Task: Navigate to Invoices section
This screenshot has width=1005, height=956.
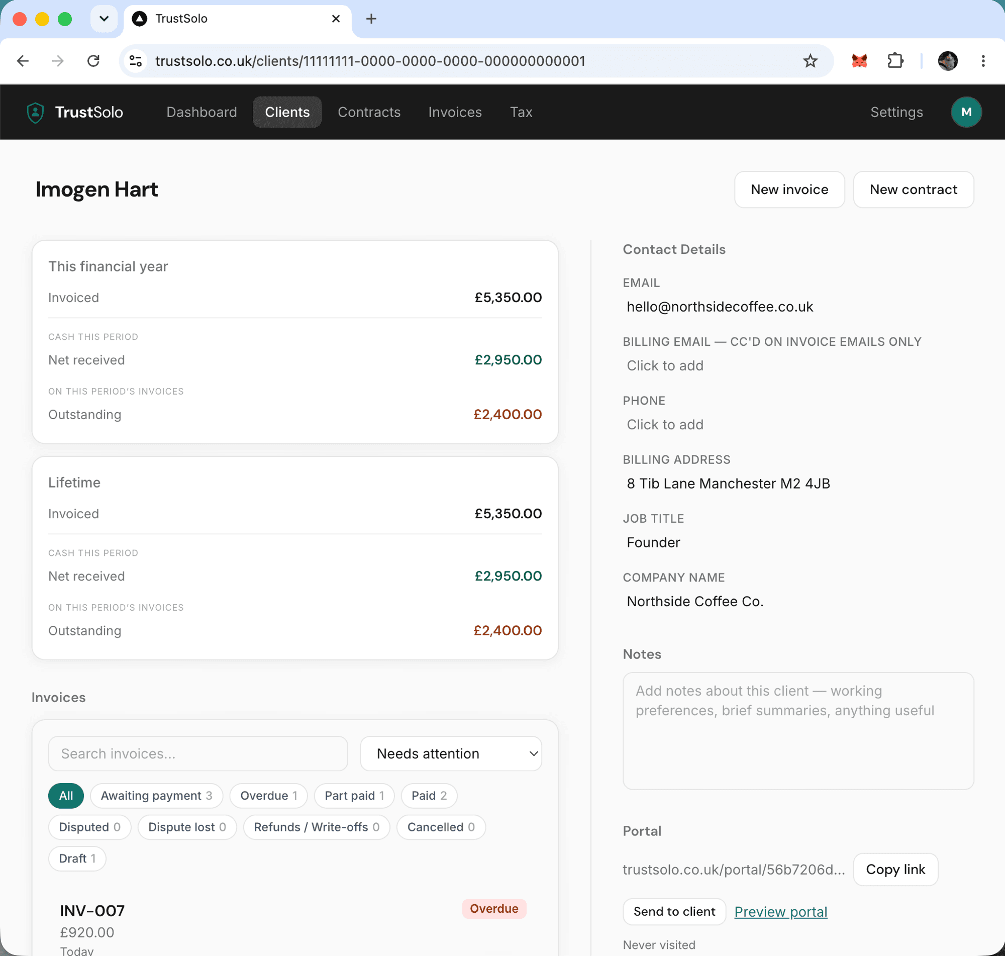Action: 455,112
